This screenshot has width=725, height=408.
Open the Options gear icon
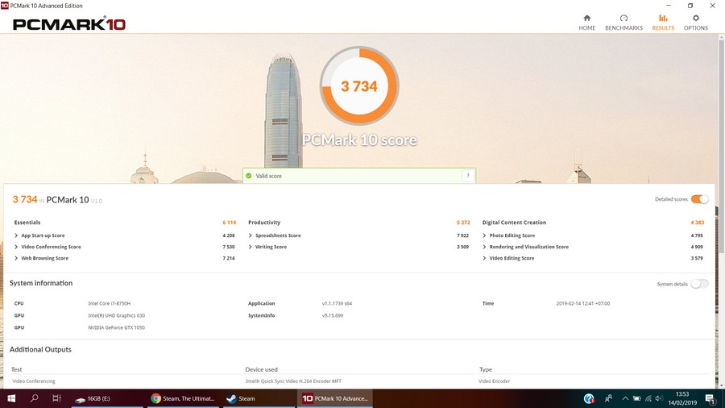click(x=695, y=19)
